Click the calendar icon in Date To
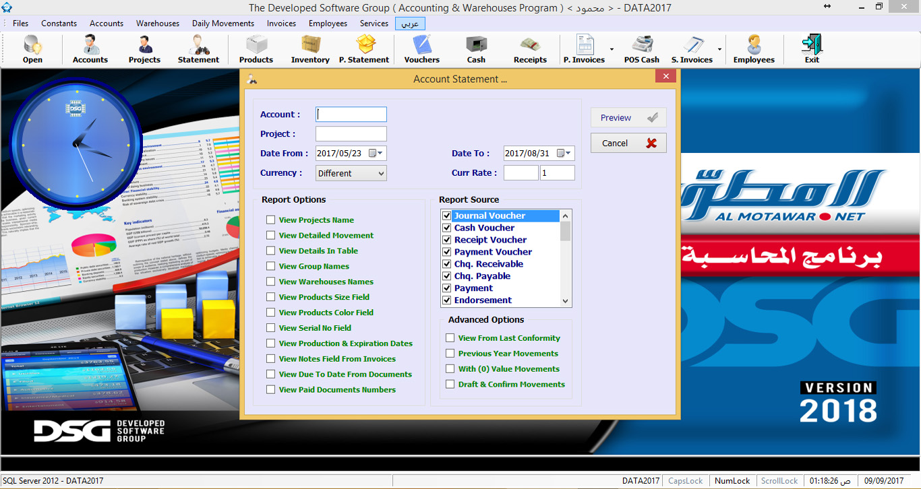The image size is (921, 489). [x=560, y=153]
